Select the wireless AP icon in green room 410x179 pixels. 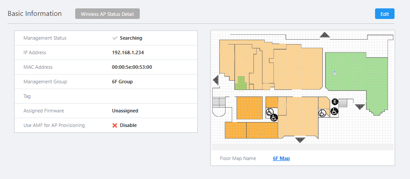coord(334,73)
